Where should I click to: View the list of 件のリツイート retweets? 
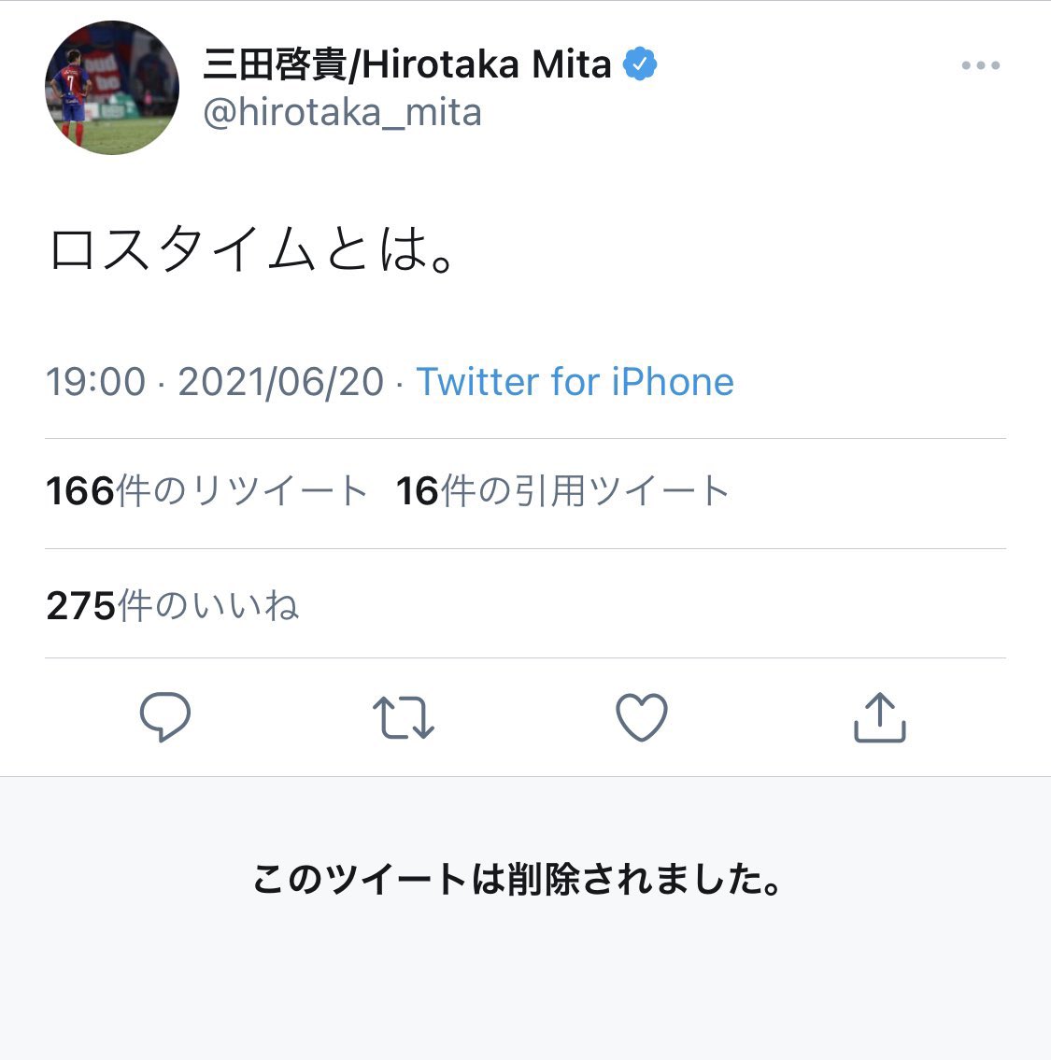click(x=243, y=491)
